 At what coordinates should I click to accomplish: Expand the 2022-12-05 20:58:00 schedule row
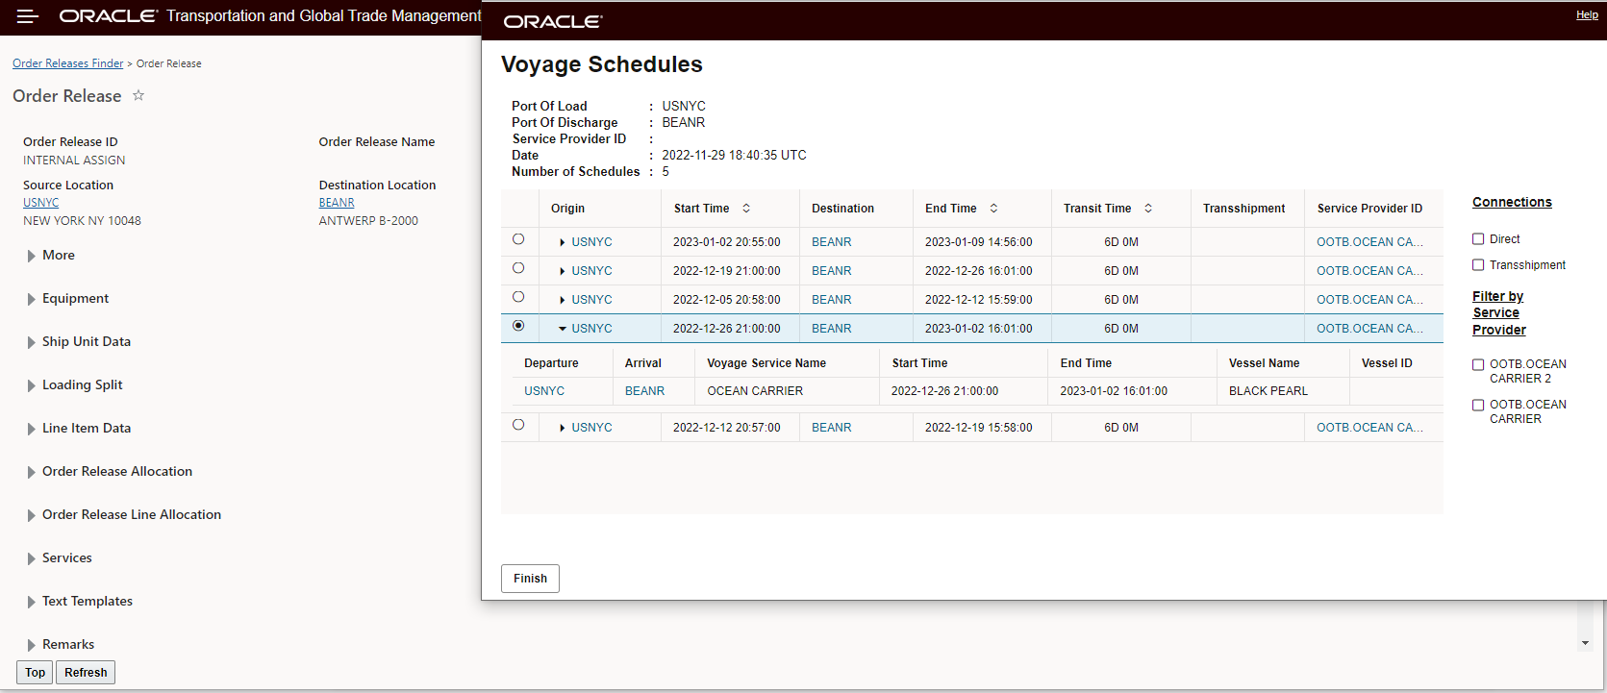[x=563, y=300]
